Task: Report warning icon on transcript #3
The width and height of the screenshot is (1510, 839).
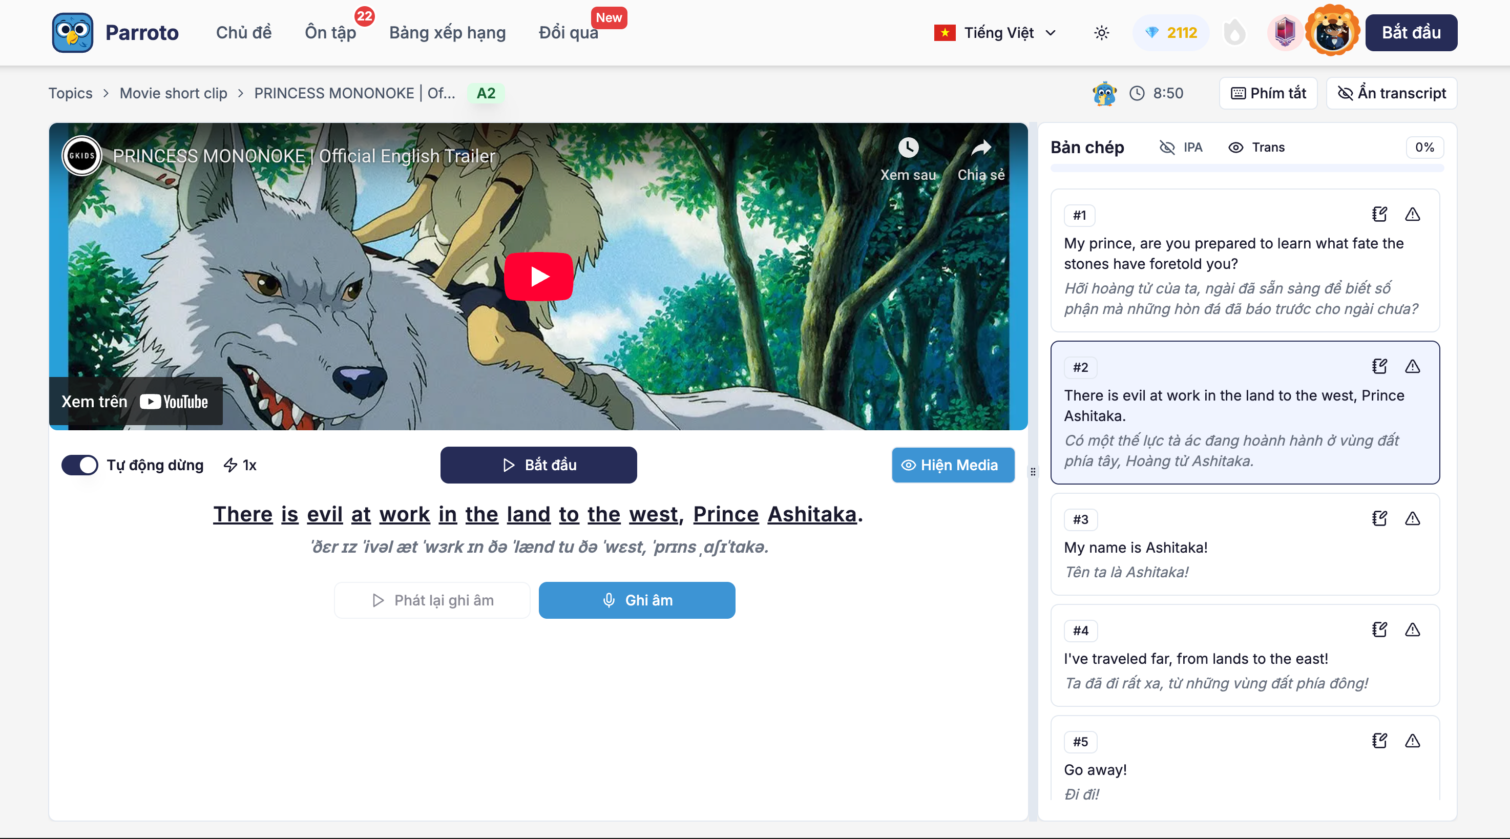Action: (1412, 518)
